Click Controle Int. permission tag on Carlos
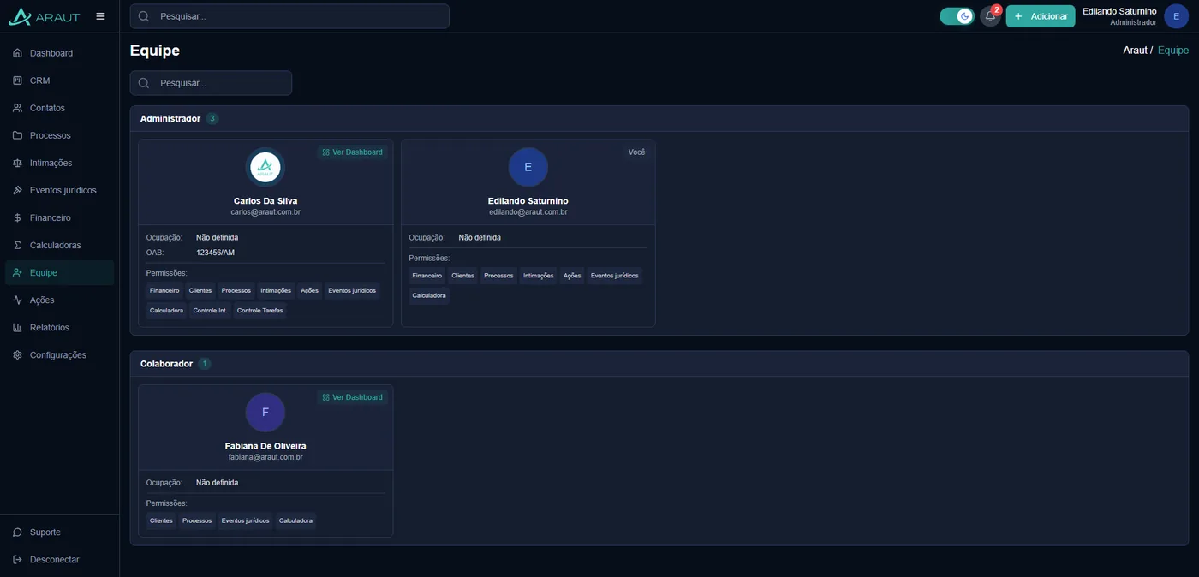Viewport: 1199px width, 577px height. point(210,311)
